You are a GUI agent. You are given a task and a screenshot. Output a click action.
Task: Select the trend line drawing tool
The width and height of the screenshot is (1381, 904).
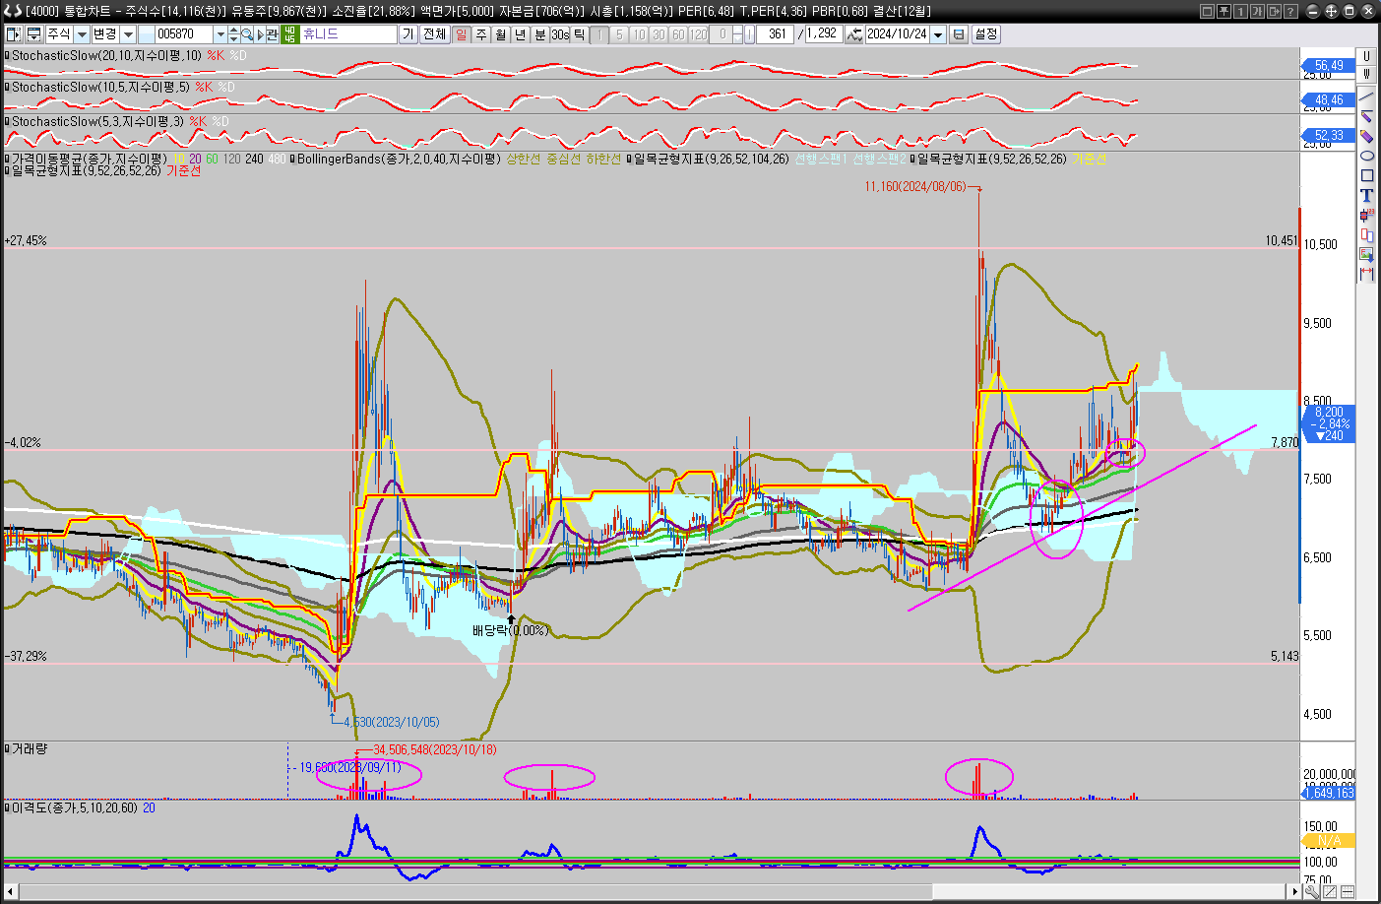(1366, 97)
